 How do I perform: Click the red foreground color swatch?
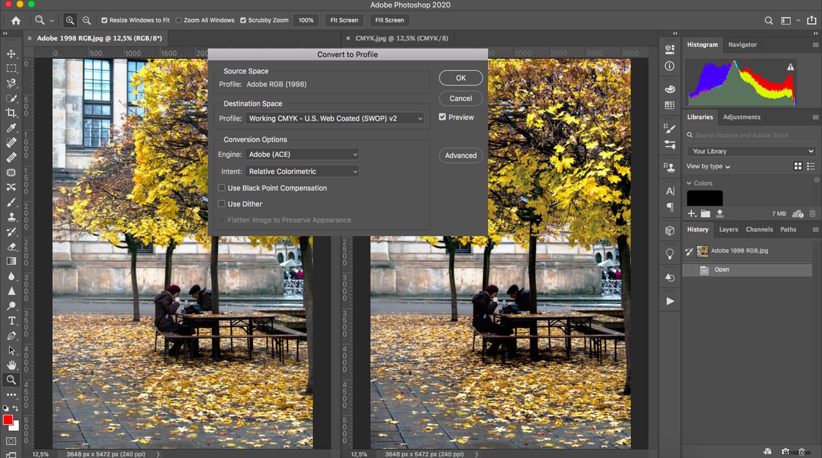point(8,420)
